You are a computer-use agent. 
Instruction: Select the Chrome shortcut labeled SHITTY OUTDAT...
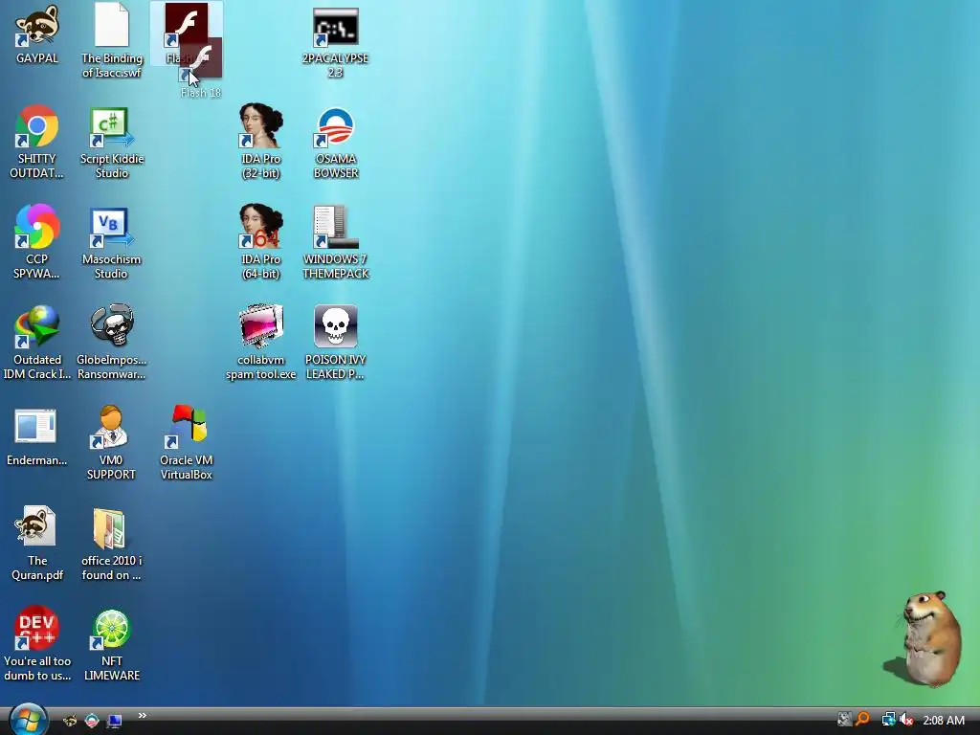point(37,142)
